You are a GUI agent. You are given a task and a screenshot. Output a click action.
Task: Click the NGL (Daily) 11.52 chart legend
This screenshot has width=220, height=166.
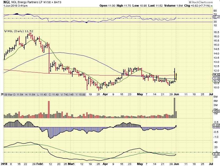(x=20, y=31)
